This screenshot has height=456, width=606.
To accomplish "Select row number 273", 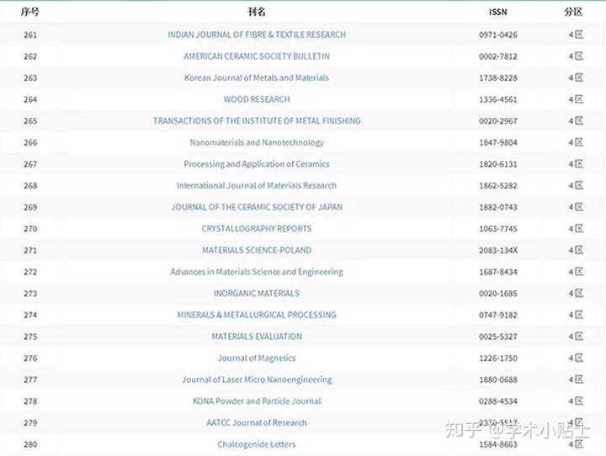I will (30, 294).
